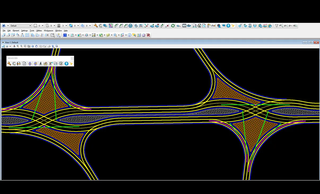This screenshot has height=194, width=320.
Task: Click the wrench icon in NEXUS DDI toolbox
Action: [9, 64]
